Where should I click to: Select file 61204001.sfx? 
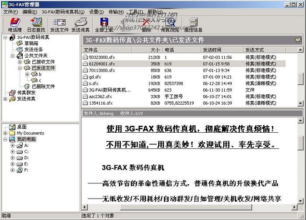click(x=184, y=64)
